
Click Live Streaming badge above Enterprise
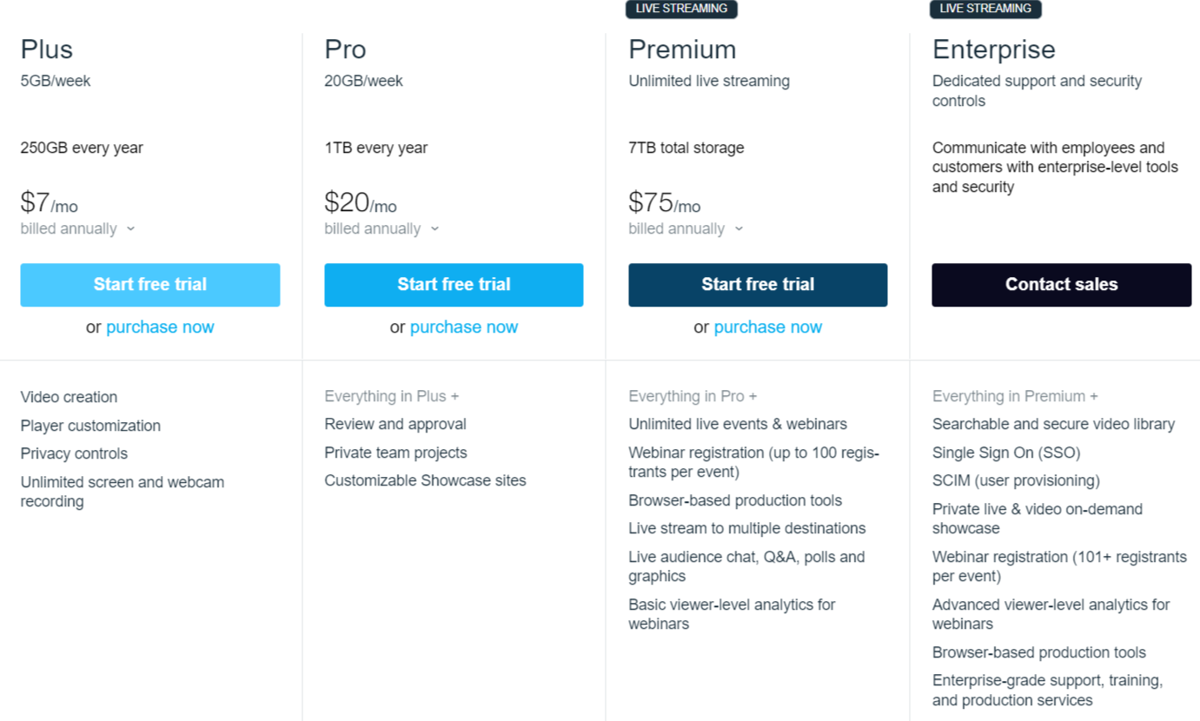[985, 9]
